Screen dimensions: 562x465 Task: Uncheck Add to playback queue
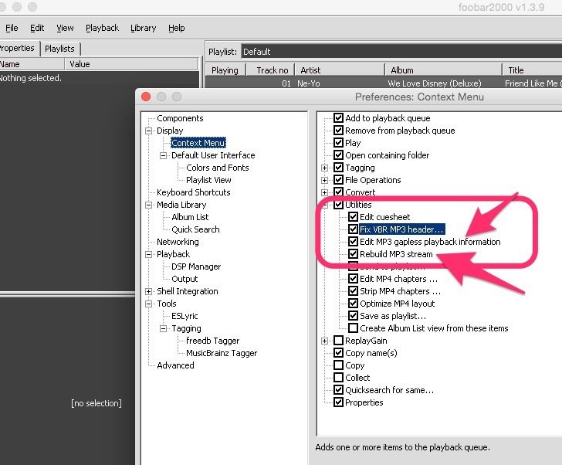point(338,118)
